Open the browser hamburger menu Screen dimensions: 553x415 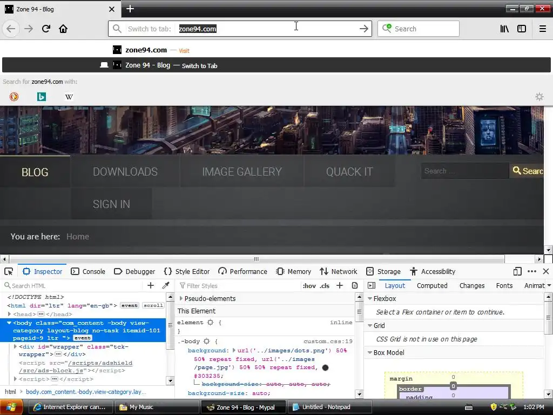click(x=542, y=29)
